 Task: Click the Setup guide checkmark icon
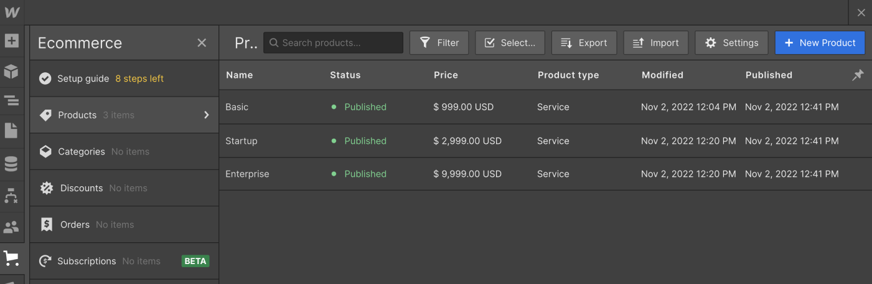coord(45,78)
